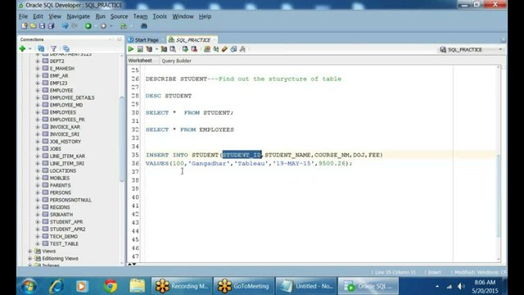The image size is (524, 295).
Task: Click the 'SELECT * FROM EMPLOYEES' line in editor
Action: [189, 129]
